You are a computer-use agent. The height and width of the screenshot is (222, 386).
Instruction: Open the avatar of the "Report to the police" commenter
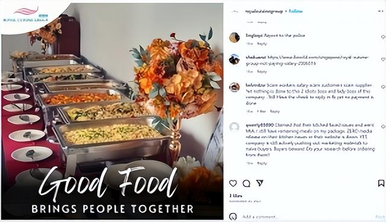(235, 37)
